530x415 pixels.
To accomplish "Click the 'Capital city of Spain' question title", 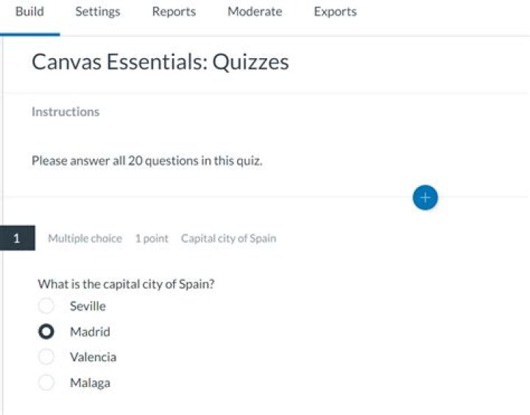I will click(229, 238).
